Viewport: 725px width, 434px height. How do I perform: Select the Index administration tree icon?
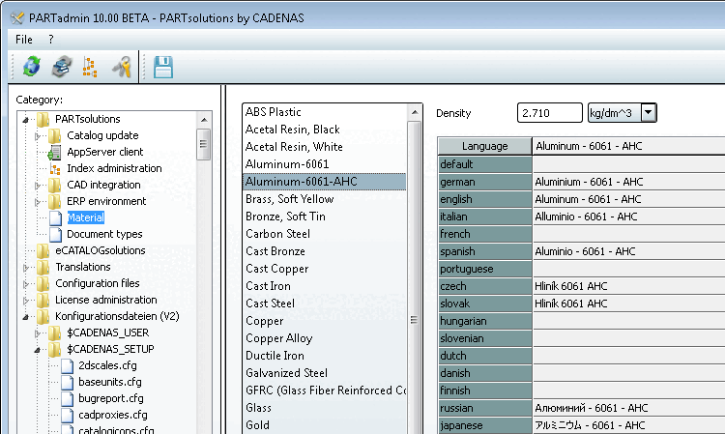(x=55, y=168)
